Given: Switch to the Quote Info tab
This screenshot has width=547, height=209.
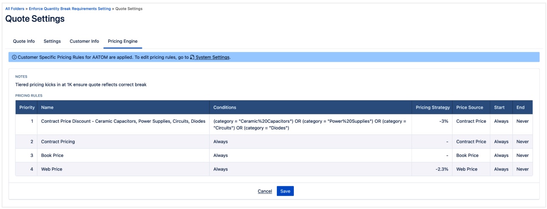Looking at the screenshot, I should tap(24, 41).
